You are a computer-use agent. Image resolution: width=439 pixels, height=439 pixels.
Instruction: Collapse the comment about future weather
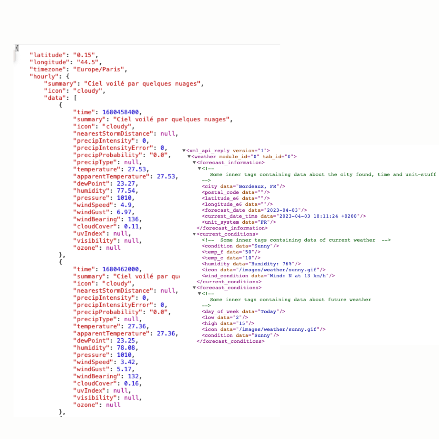click(x=199, y=294)
